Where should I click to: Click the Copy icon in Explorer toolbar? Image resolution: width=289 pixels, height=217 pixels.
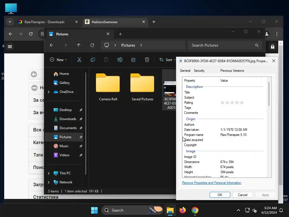pos(93,60)
